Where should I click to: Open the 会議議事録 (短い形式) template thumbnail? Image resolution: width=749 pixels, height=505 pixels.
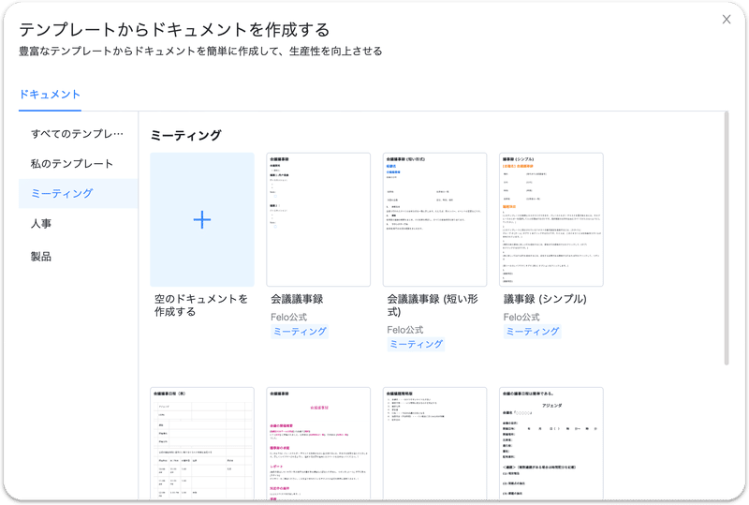[434, 219]
